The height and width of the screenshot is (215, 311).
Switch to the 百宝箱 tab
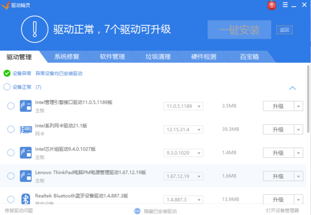(x=249, y=57)
